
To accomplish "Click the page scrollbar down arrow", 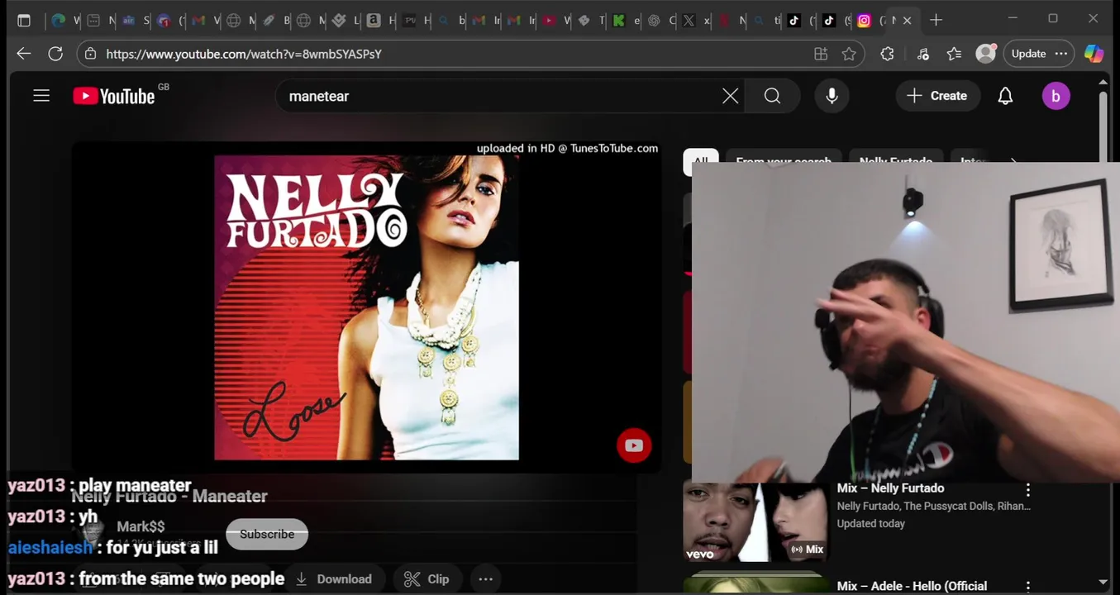I will [x=1103, y=583].
